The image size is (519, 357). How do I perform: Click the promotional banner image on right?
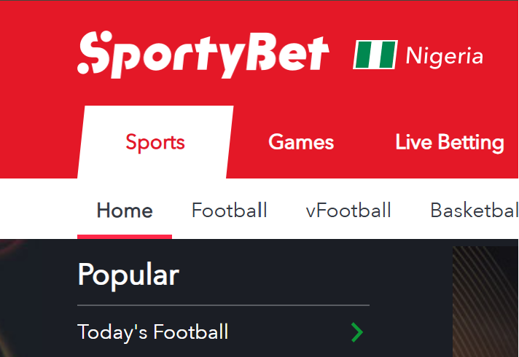click(x=485, y=302)
